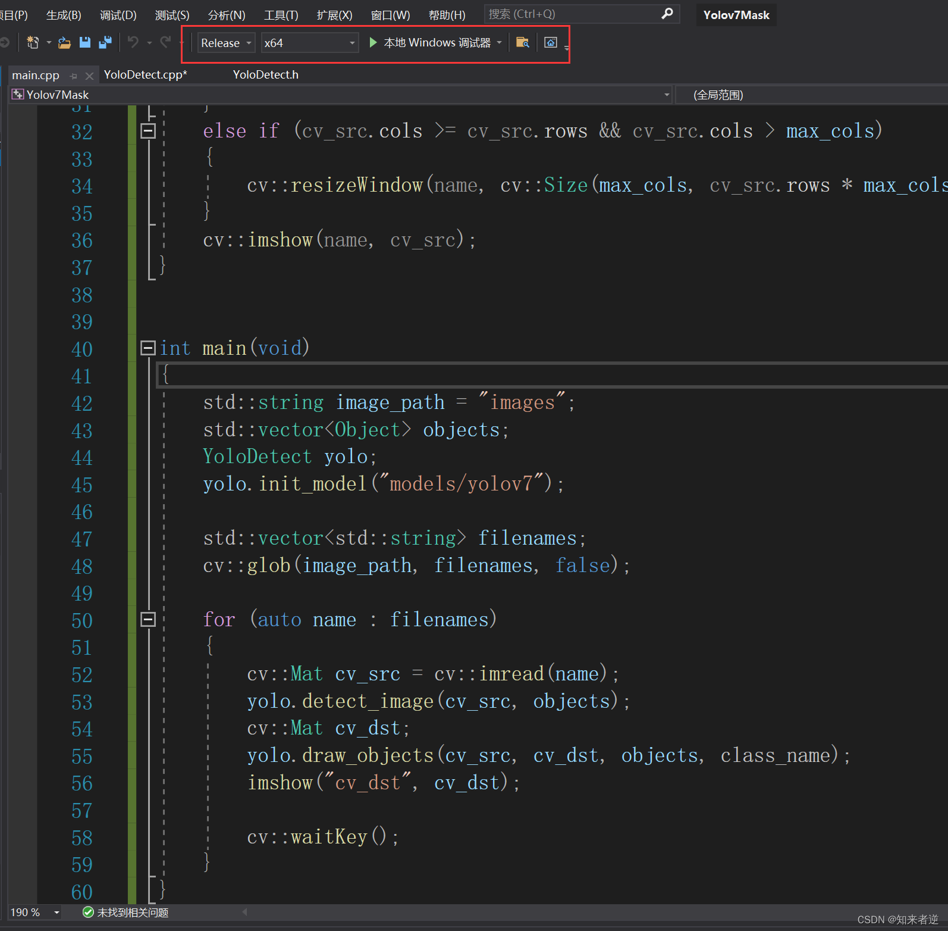The image size is (948, 931).
Task: Open the toolbar overflow options arrow
Action: (567, 47)
